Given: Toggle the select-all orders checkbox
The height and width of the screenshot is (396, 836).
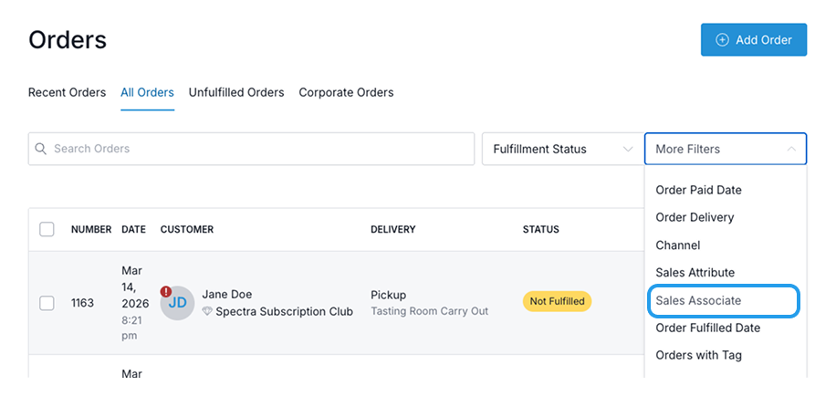Looking at the screenshot, I should 47,229.
